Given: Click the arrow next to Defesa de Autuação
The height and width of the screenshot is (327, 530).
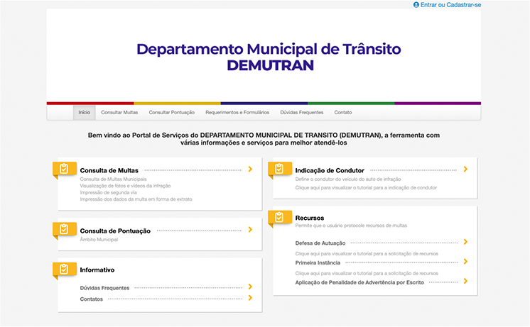Looking at the screenshot, I should 465,242.
